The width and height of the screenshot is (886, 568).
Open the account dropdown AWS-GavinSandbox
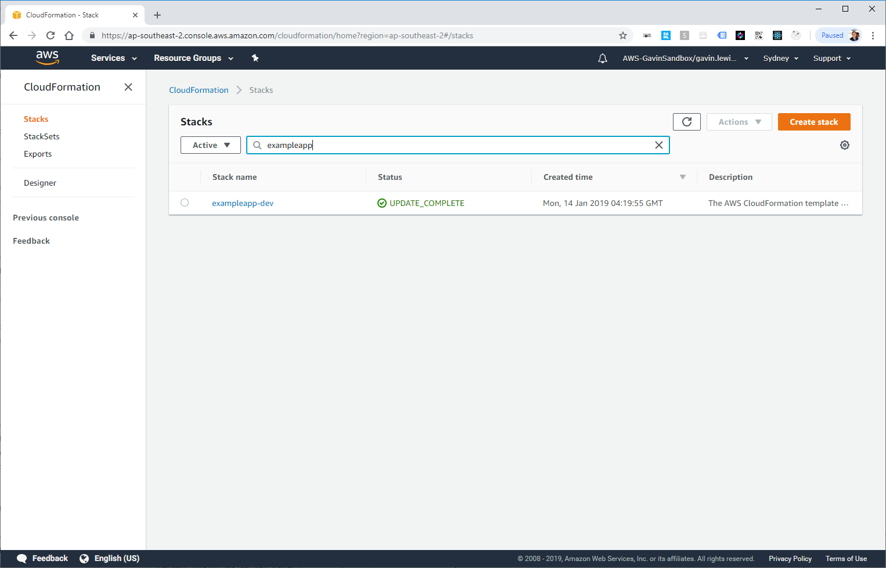(x=686, y=58)
